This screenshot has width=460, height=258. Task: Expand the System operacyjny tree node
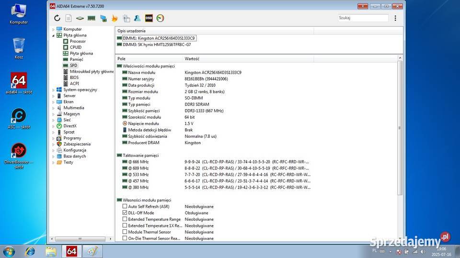pos(53,90)
